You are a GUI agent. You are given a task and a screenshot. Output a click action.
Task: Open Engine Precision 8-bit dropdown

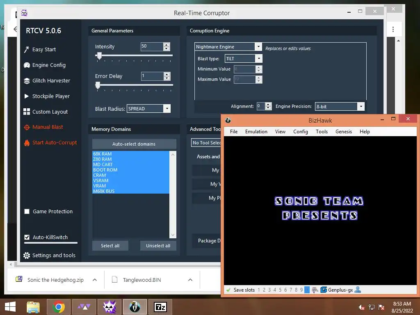click(x=340, y=106)
